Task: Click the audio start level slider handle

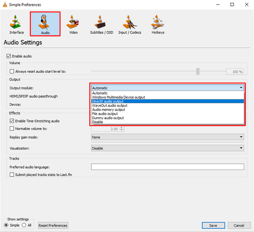Action: click(198, 71)
